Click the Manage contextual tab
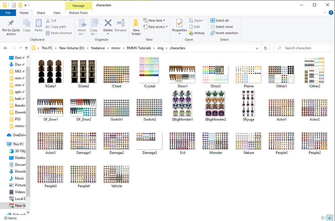Image resolution: width=335 pixels, height=221 pixels. click(78, 6)
